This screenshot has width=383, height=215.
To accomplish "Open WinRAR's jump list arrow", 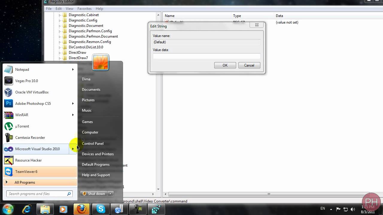I will click(73, 115).
